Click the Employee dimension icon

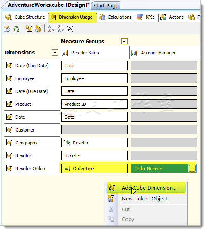pos(9,78)
